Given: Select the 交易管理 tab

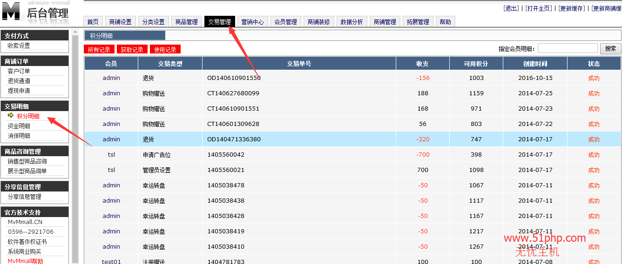Looking at the screenshot, I should (x=219, y=22).
